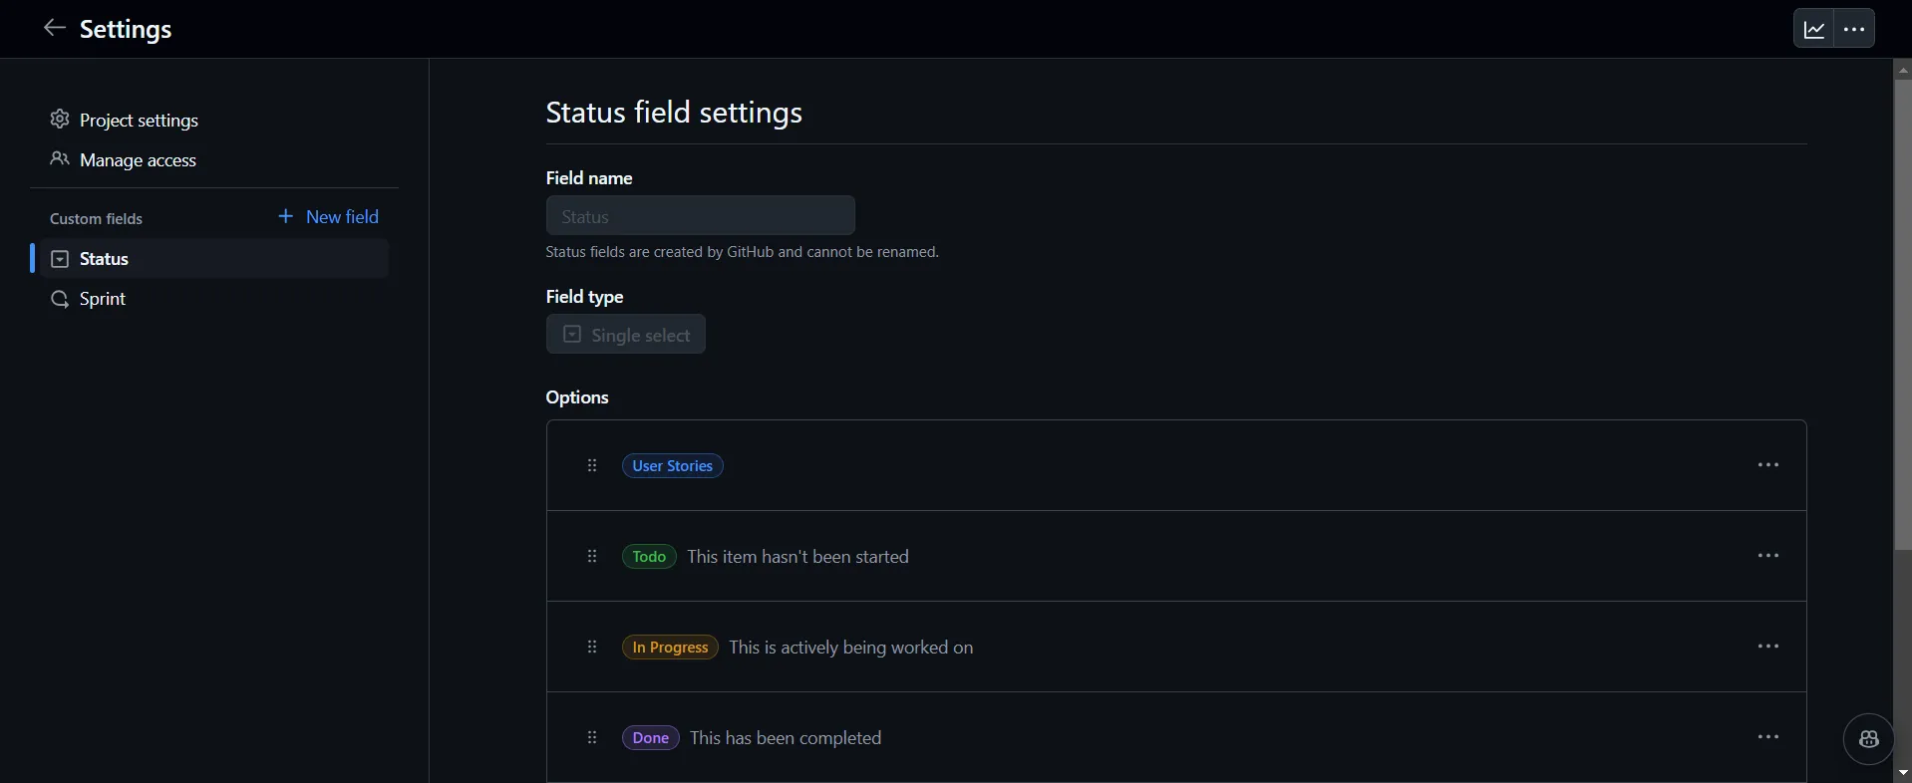Click 'This has been completed' description
The width and height of the screenshot is (1912, 783).
pyautogui.click(x=786, y=737)
